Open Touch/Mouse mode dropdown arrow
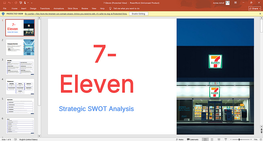The height and width of the screenshot is (141, 263). (28, 3)
